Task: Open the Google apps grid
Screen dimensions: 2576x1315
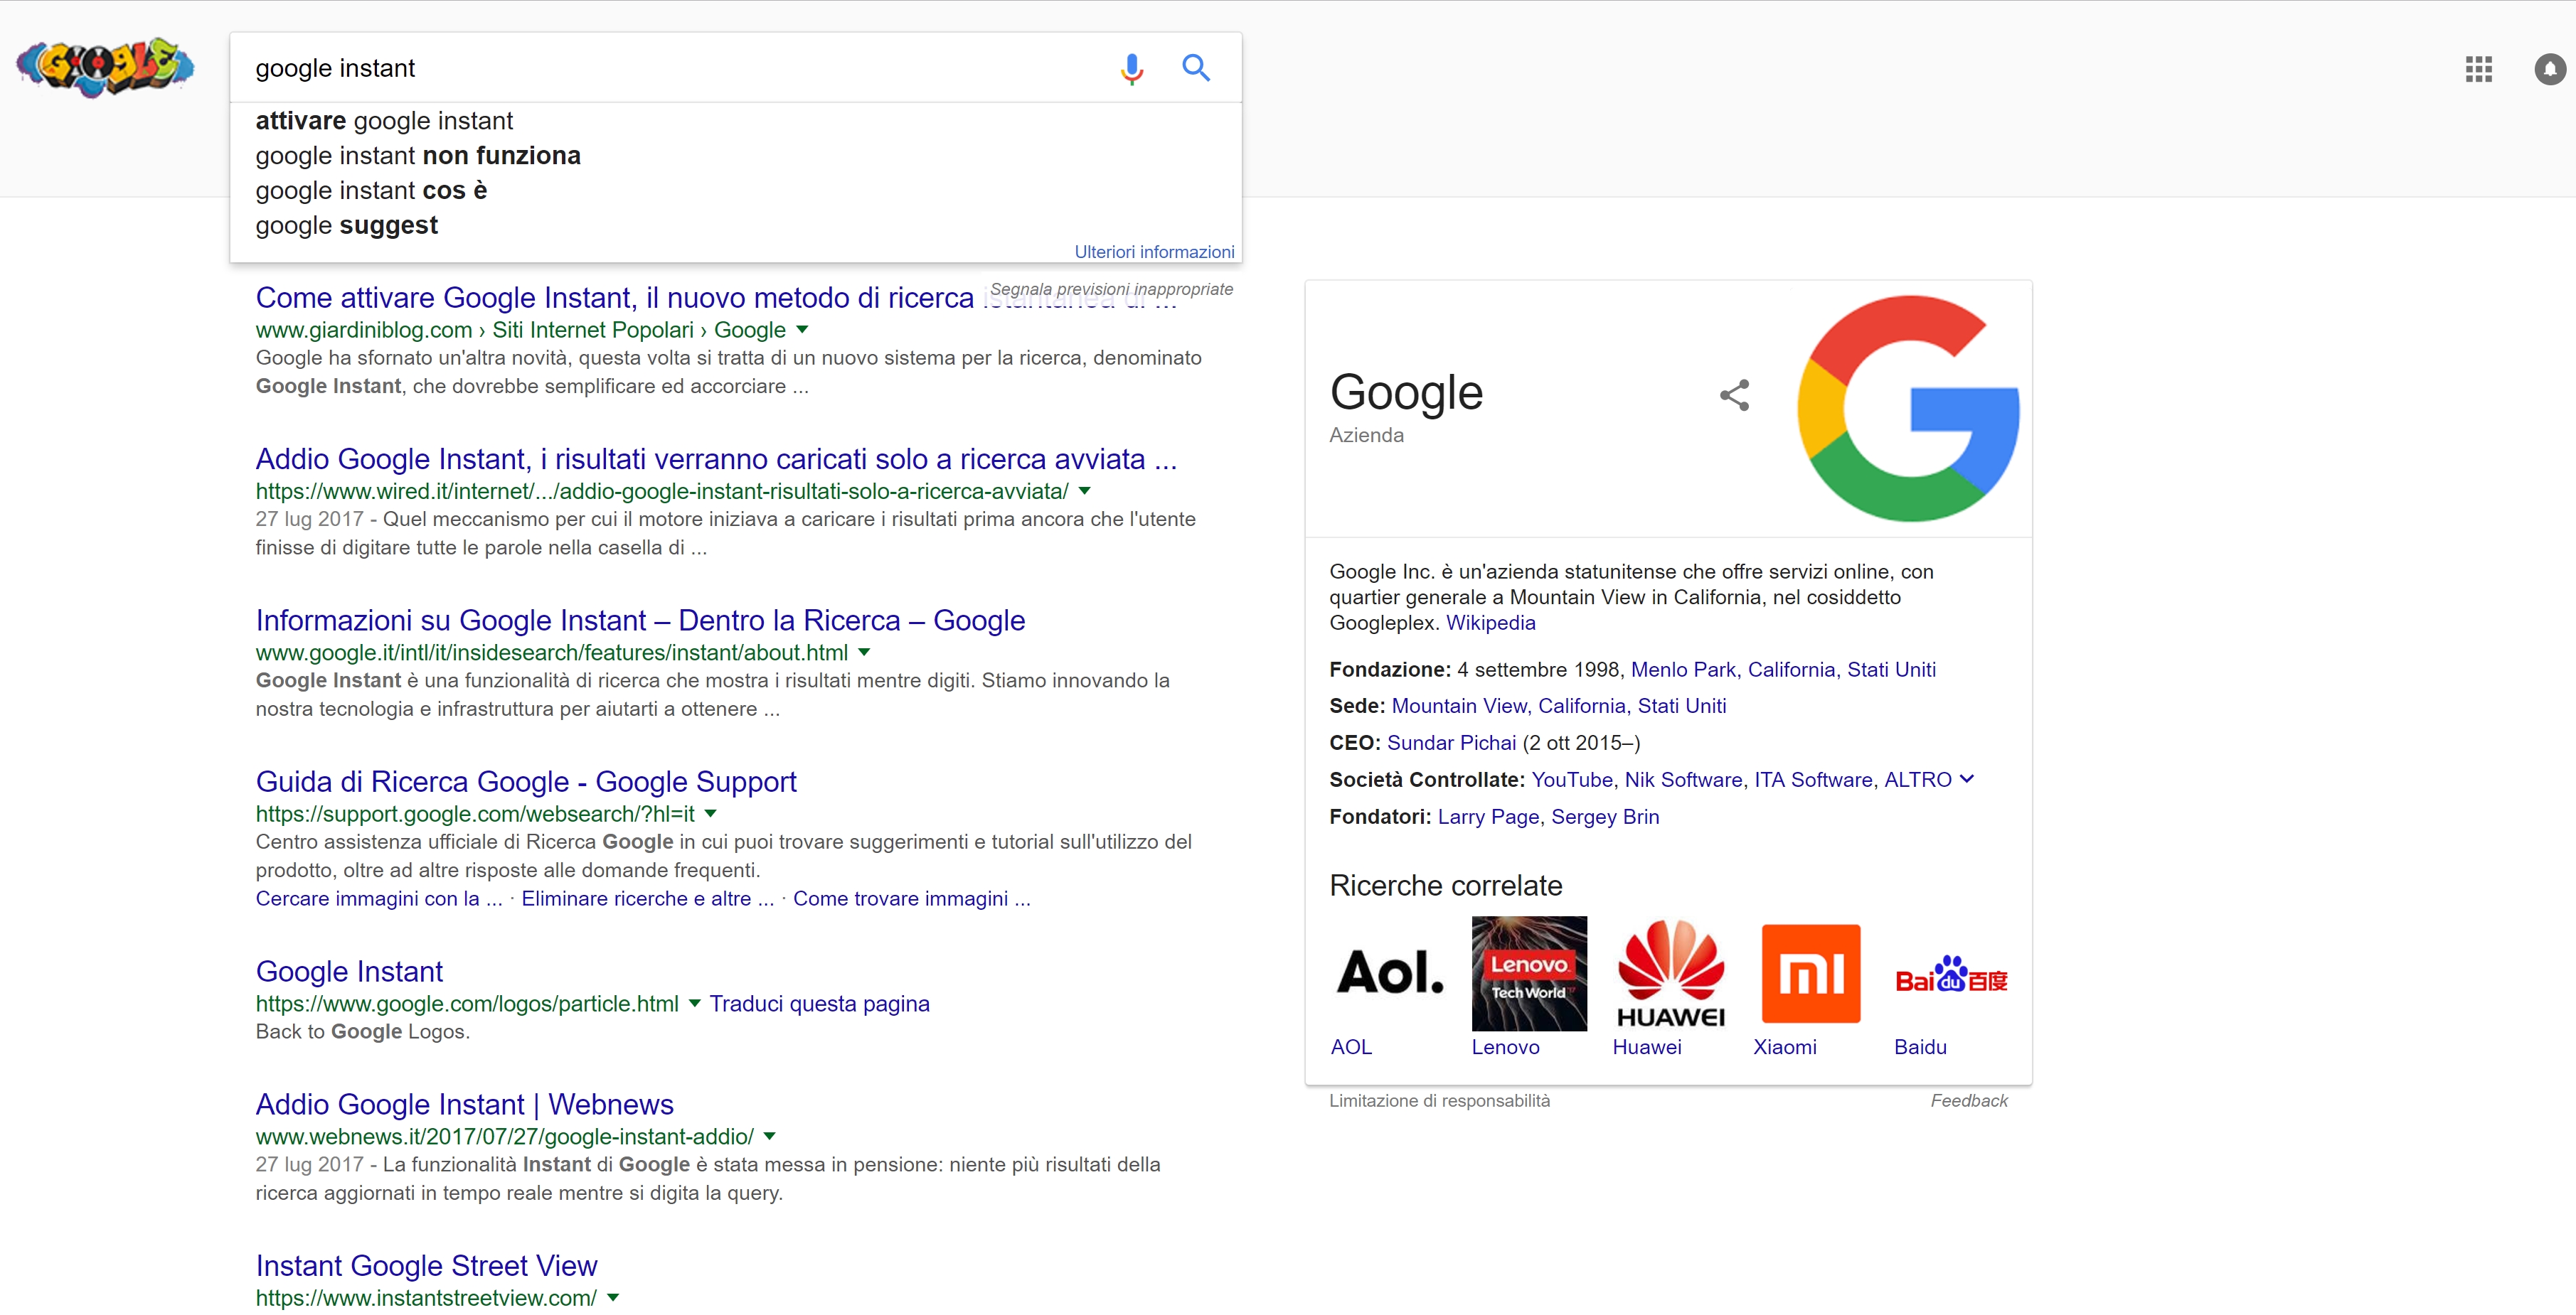Action: click(2478, 69)
